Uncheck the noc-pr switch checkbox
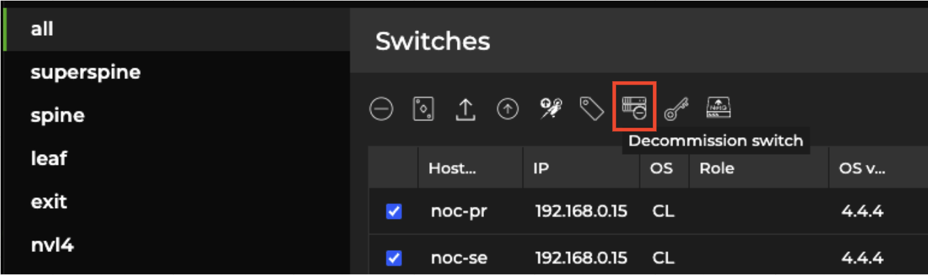Screen dimensions: 928x275 tap(394, 212)
